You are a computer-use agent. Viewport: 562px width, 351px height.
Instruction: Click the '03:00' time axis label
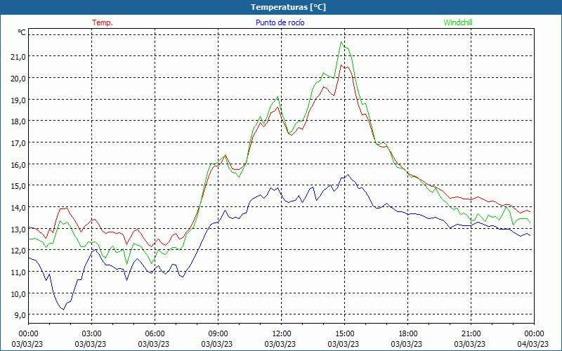[91, 334]
